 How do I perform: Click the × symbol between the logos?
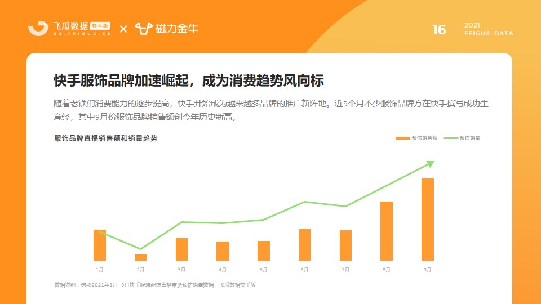click(123, 29)
